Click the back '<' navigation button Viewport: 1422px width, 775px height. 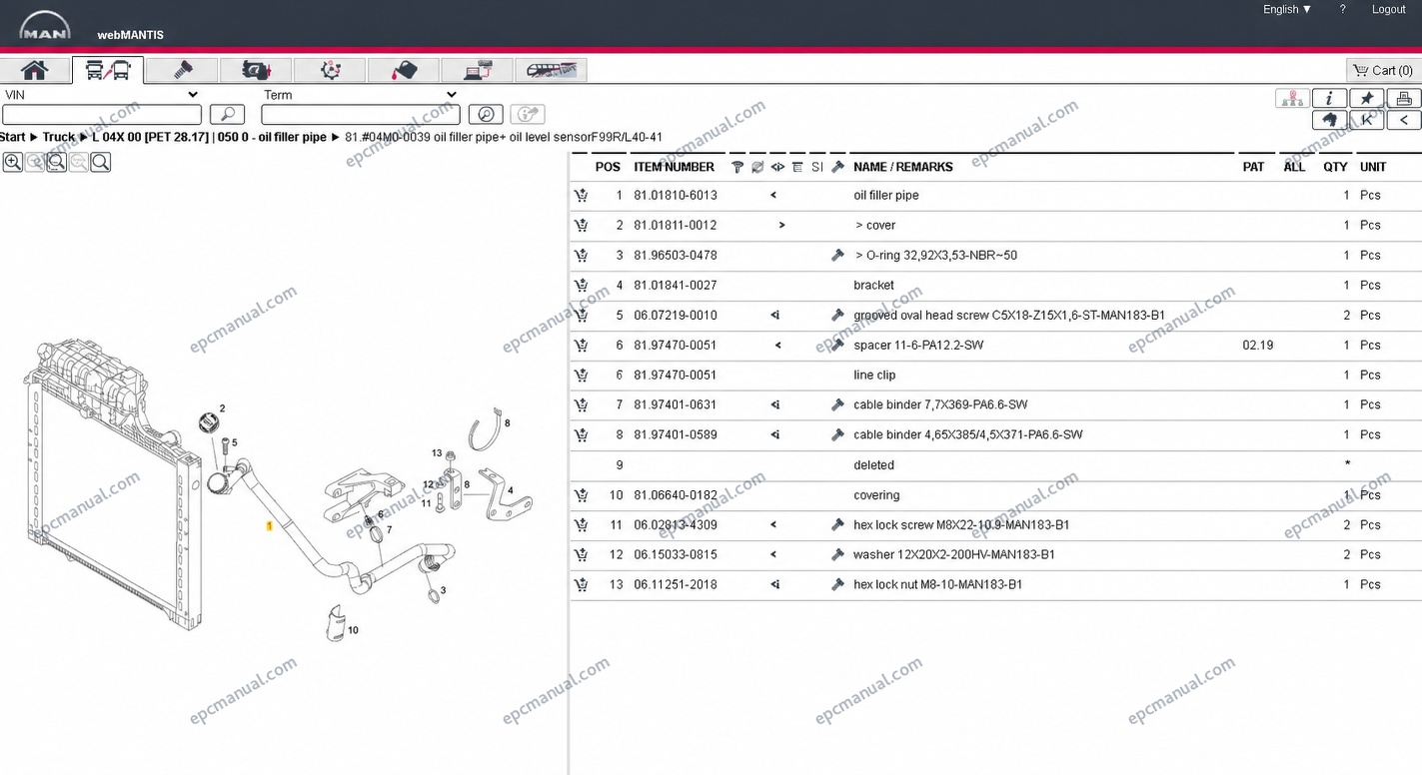tap(1403, 120)
